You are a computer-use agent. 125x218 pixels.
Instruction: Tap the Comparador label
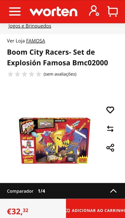(20, 191)
